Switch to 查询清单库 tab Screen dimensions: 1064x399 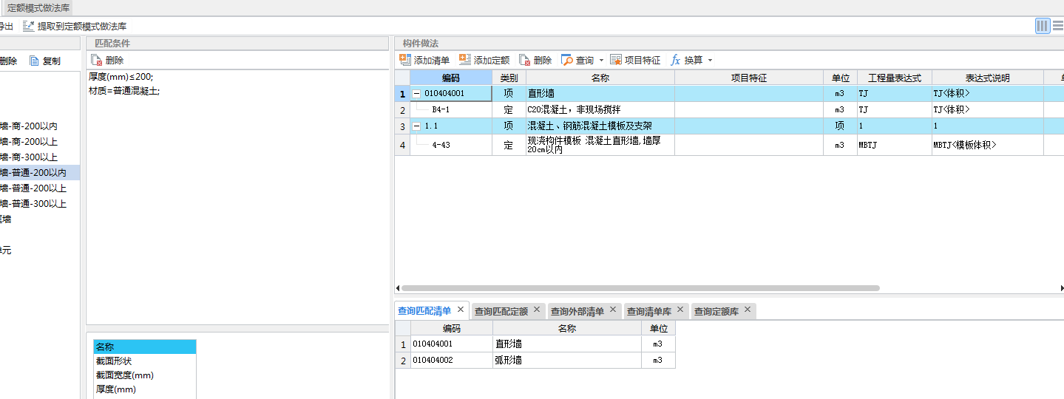tap(648, 311)
